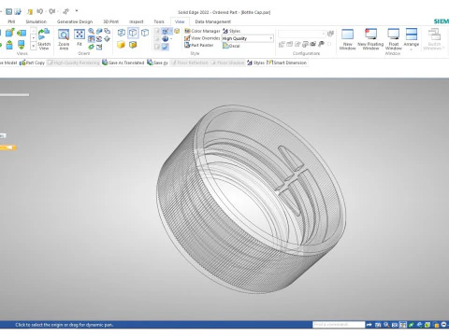
Task: Select the visible and hidden edges view style
Action: pyautogui.click(x=122, y=33)
